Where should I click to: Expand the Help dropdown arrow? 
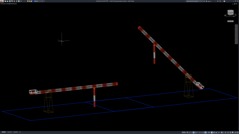coord(226,1)
